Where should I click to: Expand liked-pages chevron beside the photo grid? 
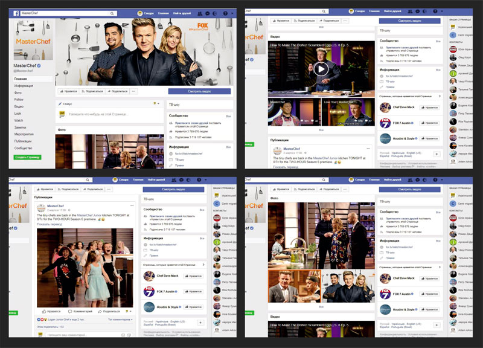click(440, 267)
